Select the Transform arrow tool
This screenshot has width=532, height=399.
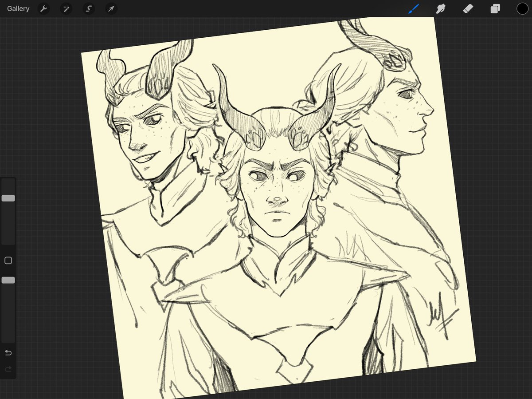point(111,8)
